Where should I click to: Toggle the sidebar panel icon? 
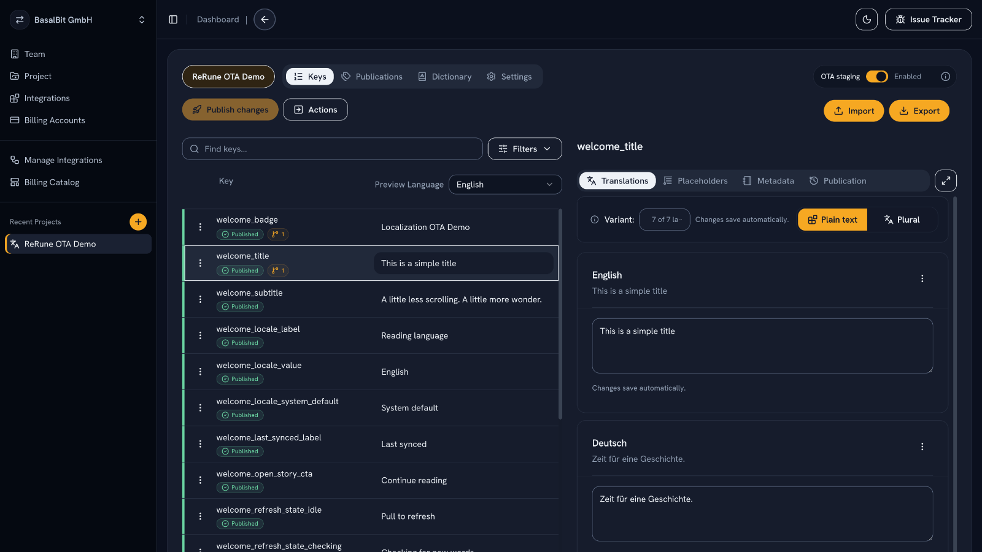[173, 20]
